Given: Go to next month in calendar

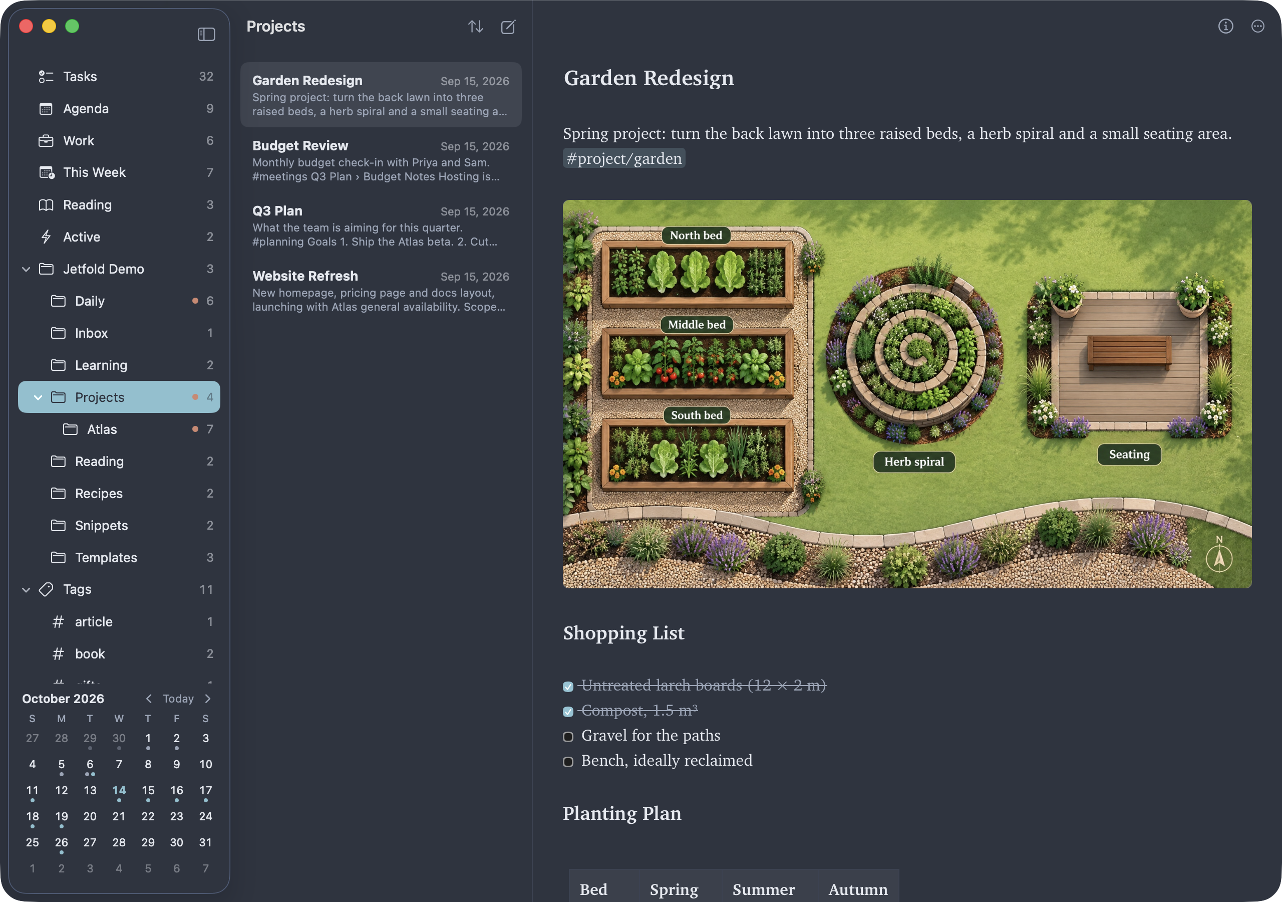Looking at the screenshot, I should click(208, 699).
